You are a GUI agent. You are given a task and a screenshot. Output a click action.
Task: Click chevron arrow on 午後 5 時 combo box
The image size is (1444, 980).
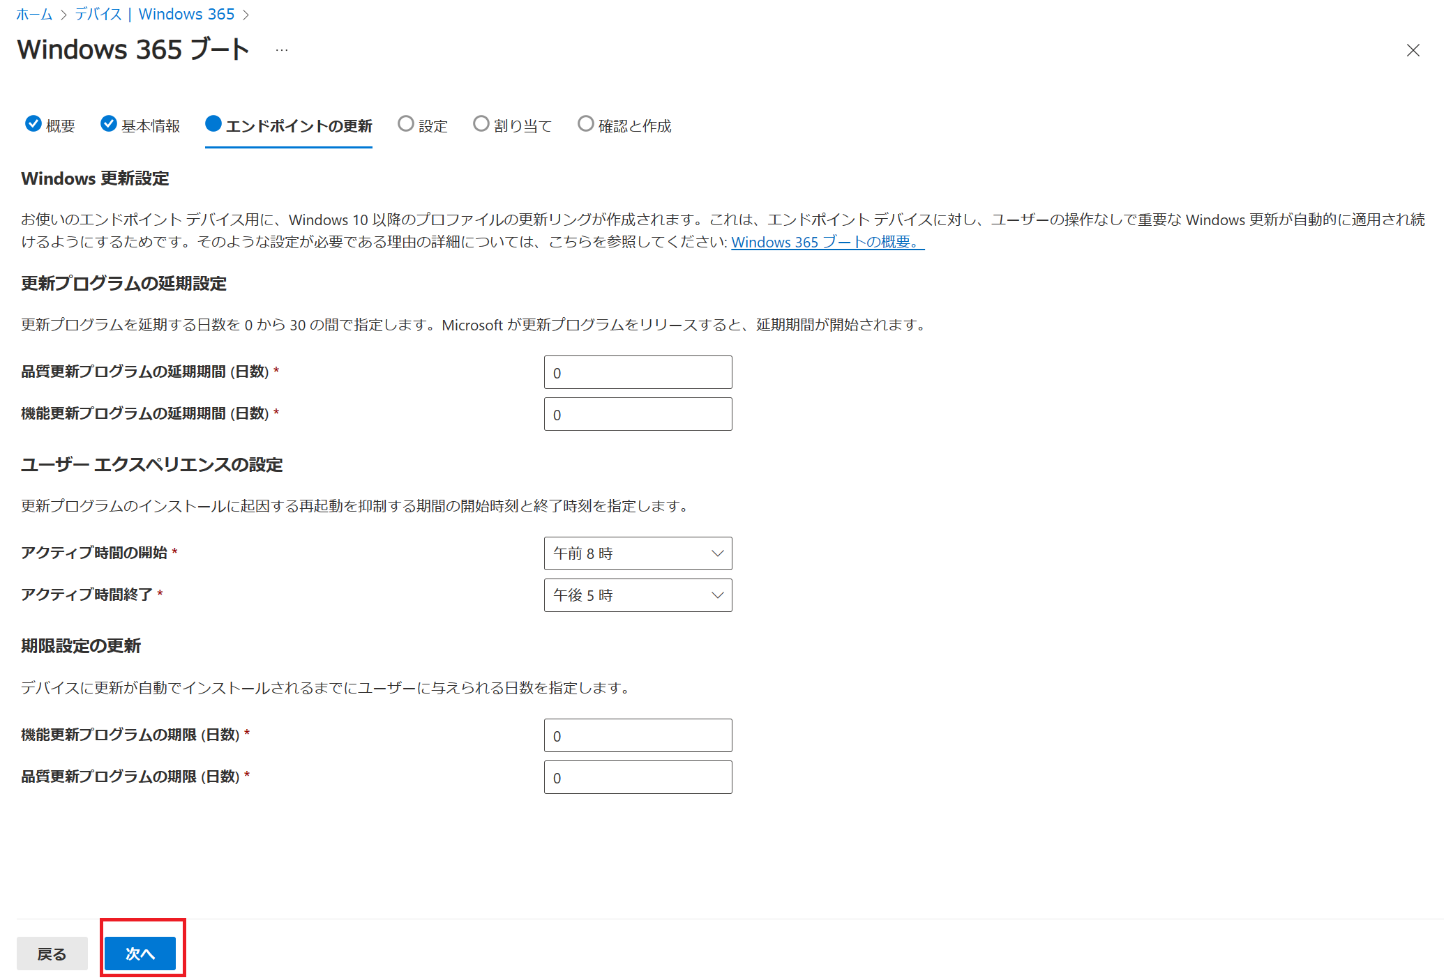(717, 595)
